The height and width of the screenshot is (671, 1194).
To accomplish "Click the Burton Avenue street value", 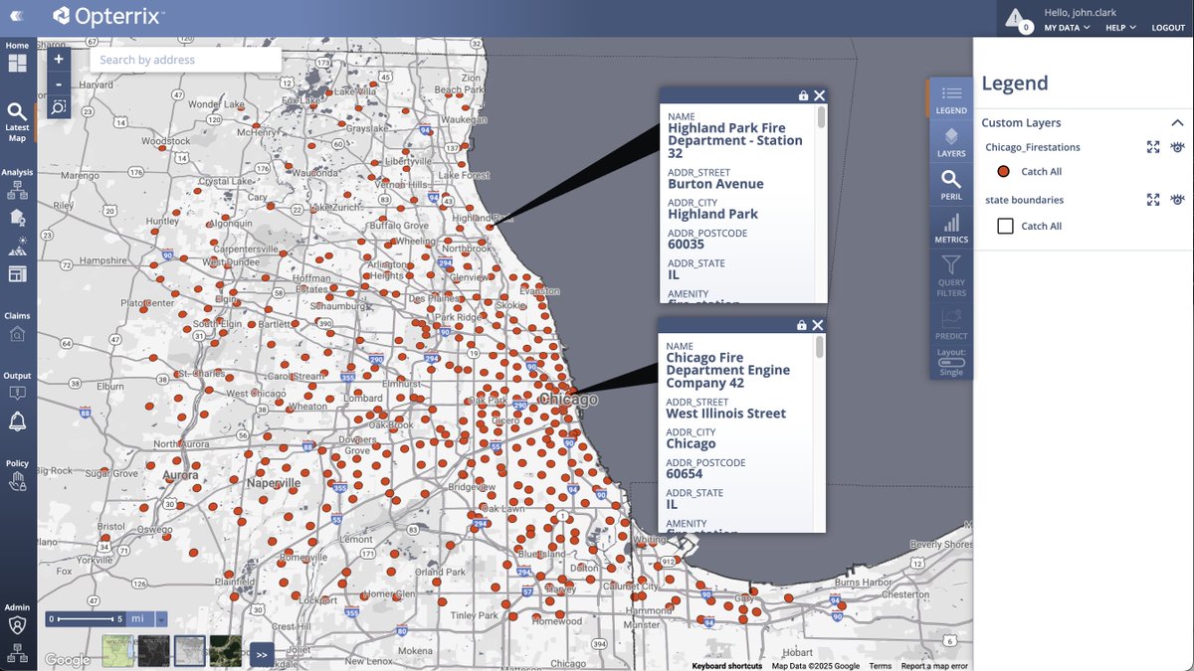I will [x=715, y=184].
